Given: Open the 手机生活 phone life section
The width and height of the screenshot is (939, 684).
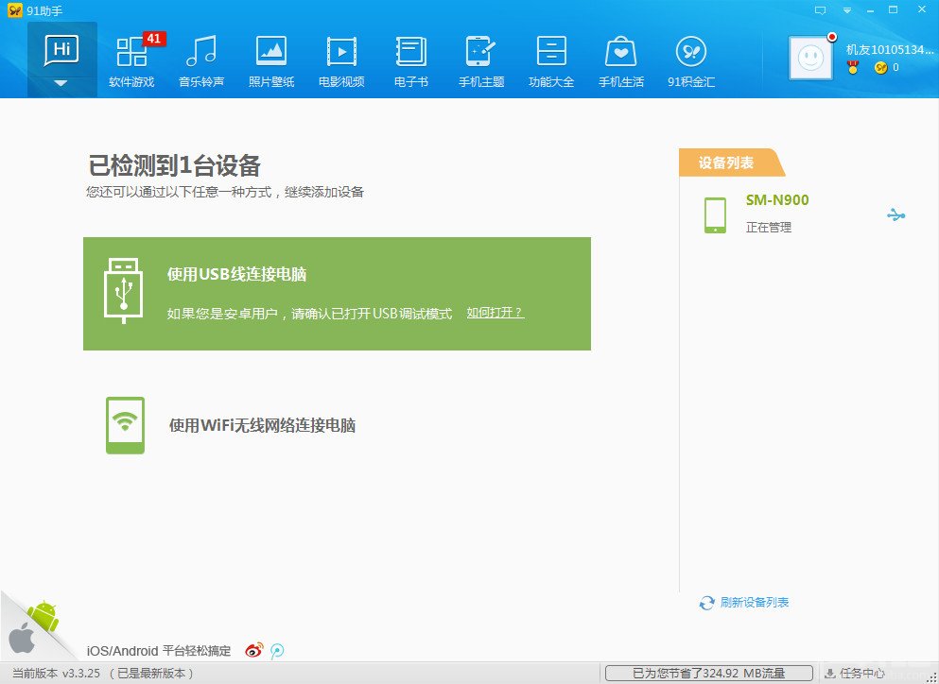Looking at the screenshot, I should pos(619,57).
